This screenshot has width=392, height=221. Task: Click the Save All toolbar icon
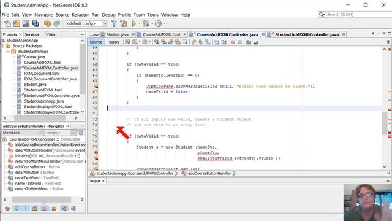tap(36, 23)
